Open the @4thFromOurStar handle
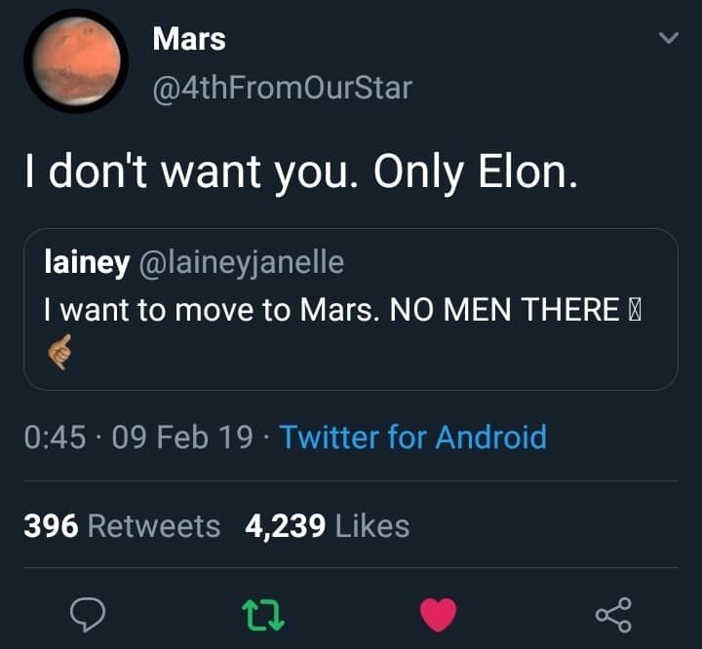 tap(282, 88)
